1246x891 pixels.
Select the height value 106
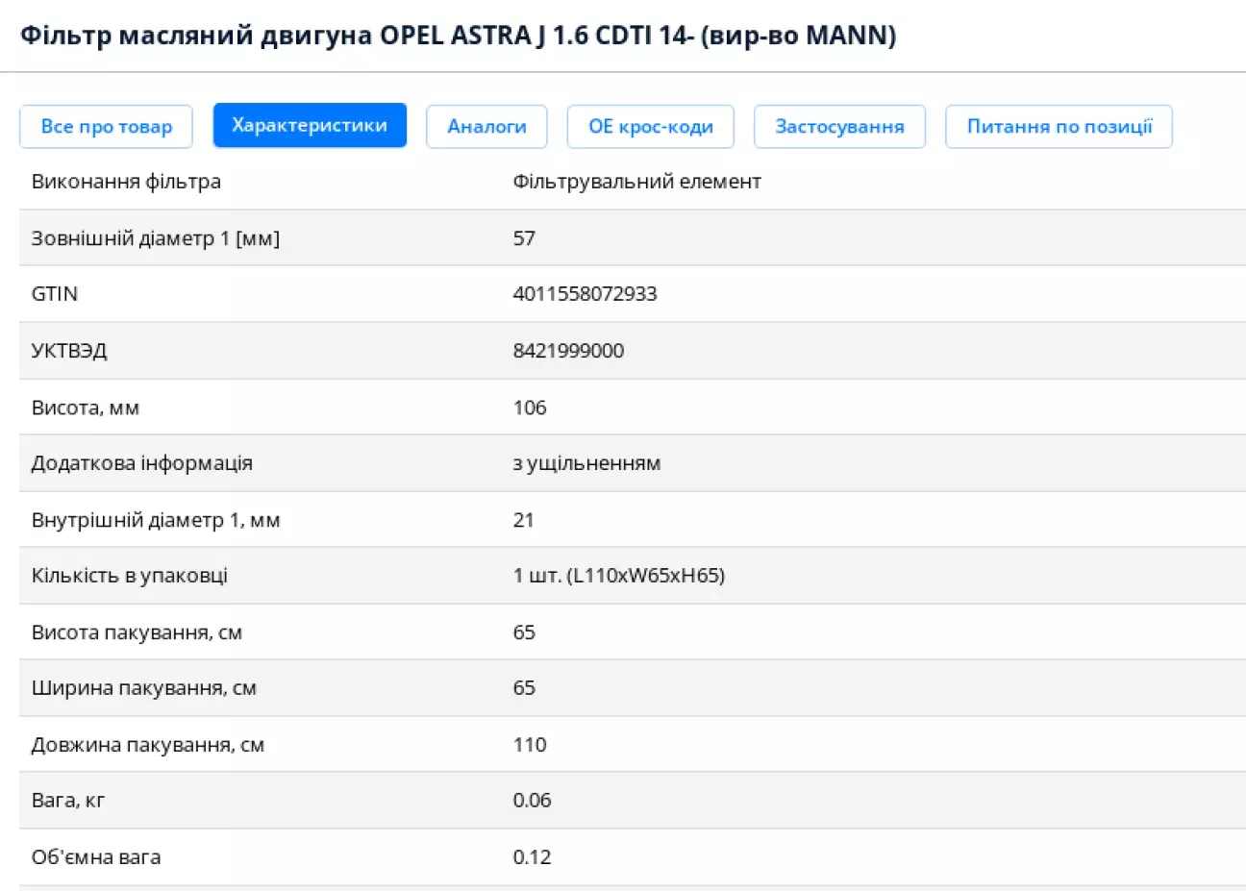[x=530, y=408]
